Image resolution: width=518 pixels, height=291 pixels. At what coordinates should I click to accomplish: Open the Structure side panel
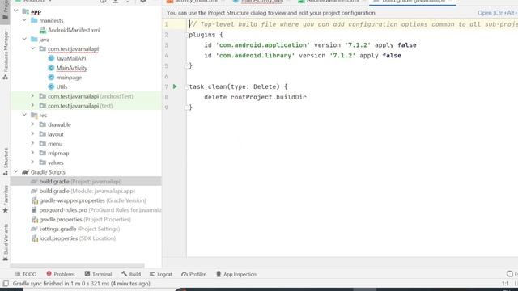coord(6,162)
